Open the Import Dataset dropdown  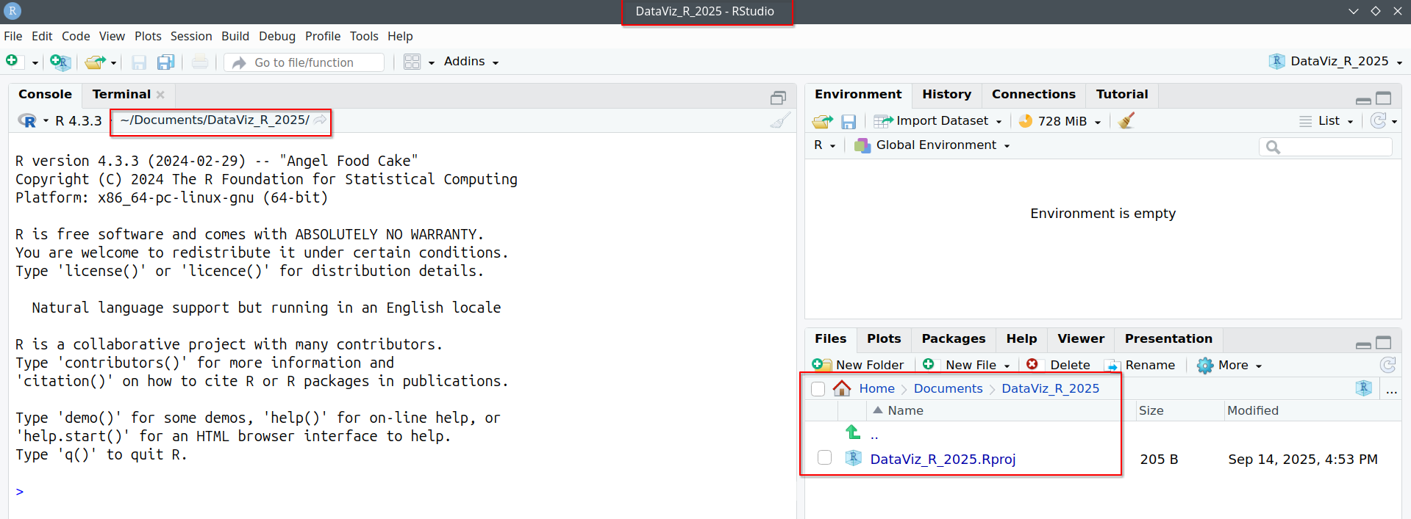coord(938,121)
